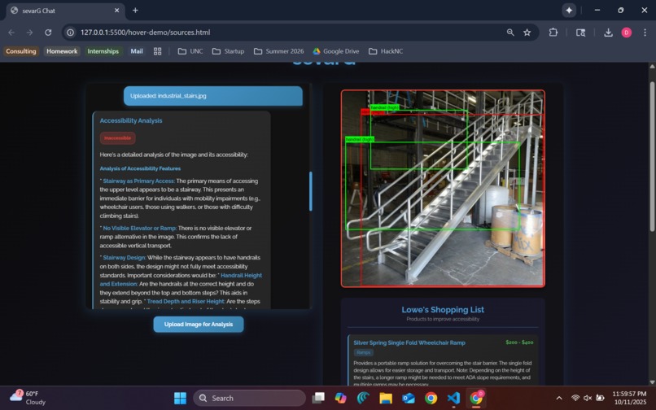The height and width of the screenshot is (410, 656).
Task: Click the chat panel blue scrollbar thumb
Action: [310, 191]
